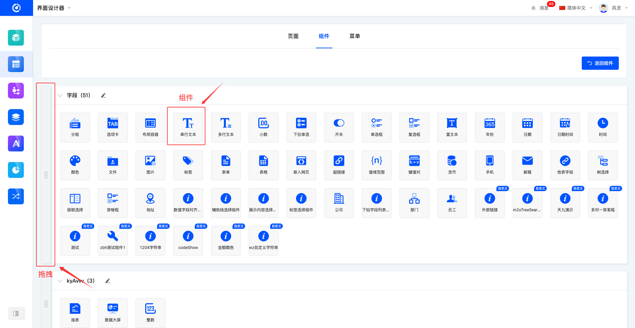Click the 返回组件 button
This screenshot has height=328, width=635.
[600, 63]
